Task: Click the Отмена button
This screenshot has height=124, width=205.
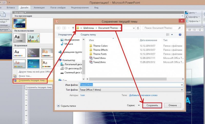Action: point(172,105)
